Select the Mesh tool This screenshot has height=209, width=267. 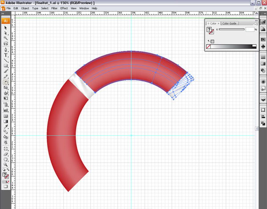click(x=6, y=116)
